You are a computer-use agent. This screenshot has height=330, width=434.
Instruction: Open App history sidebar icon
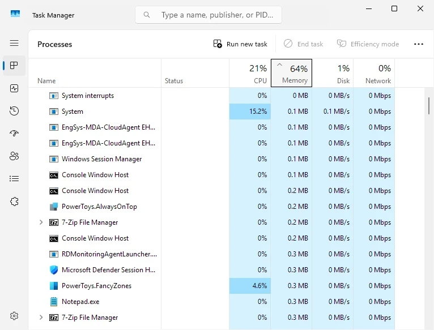click(x=14, y=111)
